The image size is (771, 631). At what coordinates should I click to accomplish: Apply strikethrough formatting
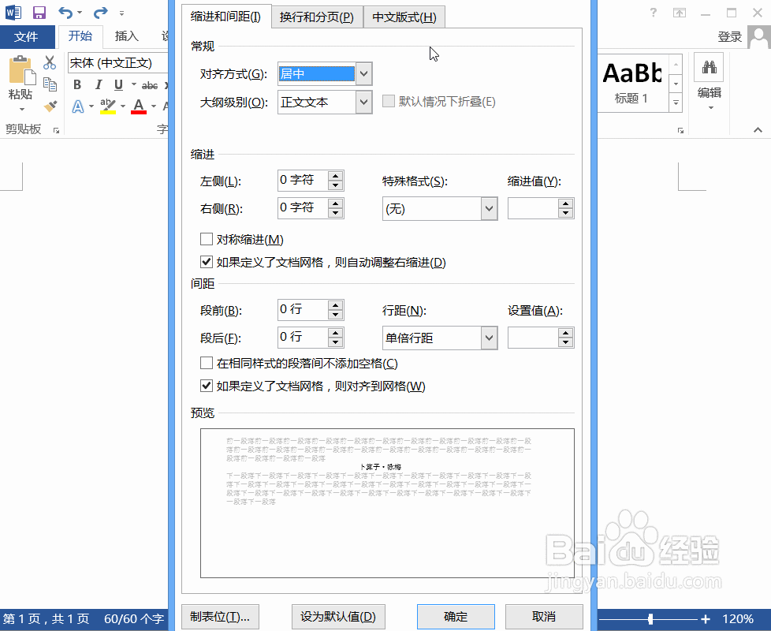[149, 84]
